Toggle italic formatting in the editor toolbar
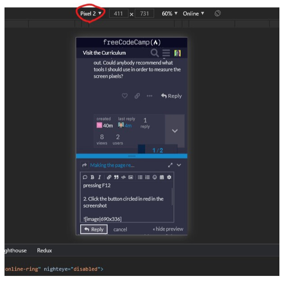Screen dimensions: 283x284 [99, 177]
